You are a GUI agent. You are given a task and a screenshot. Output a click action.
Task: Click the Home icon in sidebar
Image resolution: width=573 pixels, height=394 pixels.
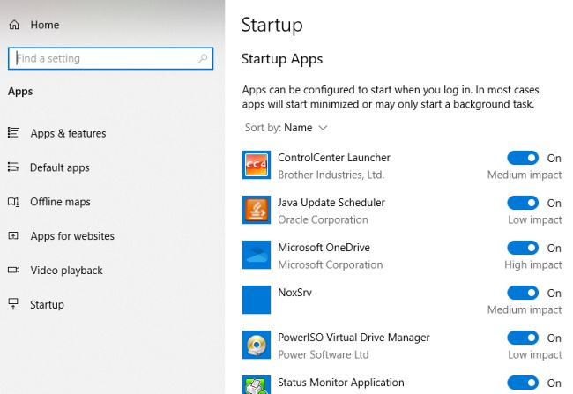14,25
